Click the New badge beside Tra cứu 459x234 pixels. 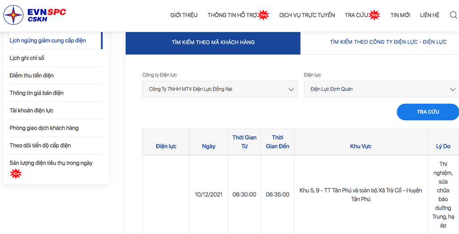(x=374, y=15)
